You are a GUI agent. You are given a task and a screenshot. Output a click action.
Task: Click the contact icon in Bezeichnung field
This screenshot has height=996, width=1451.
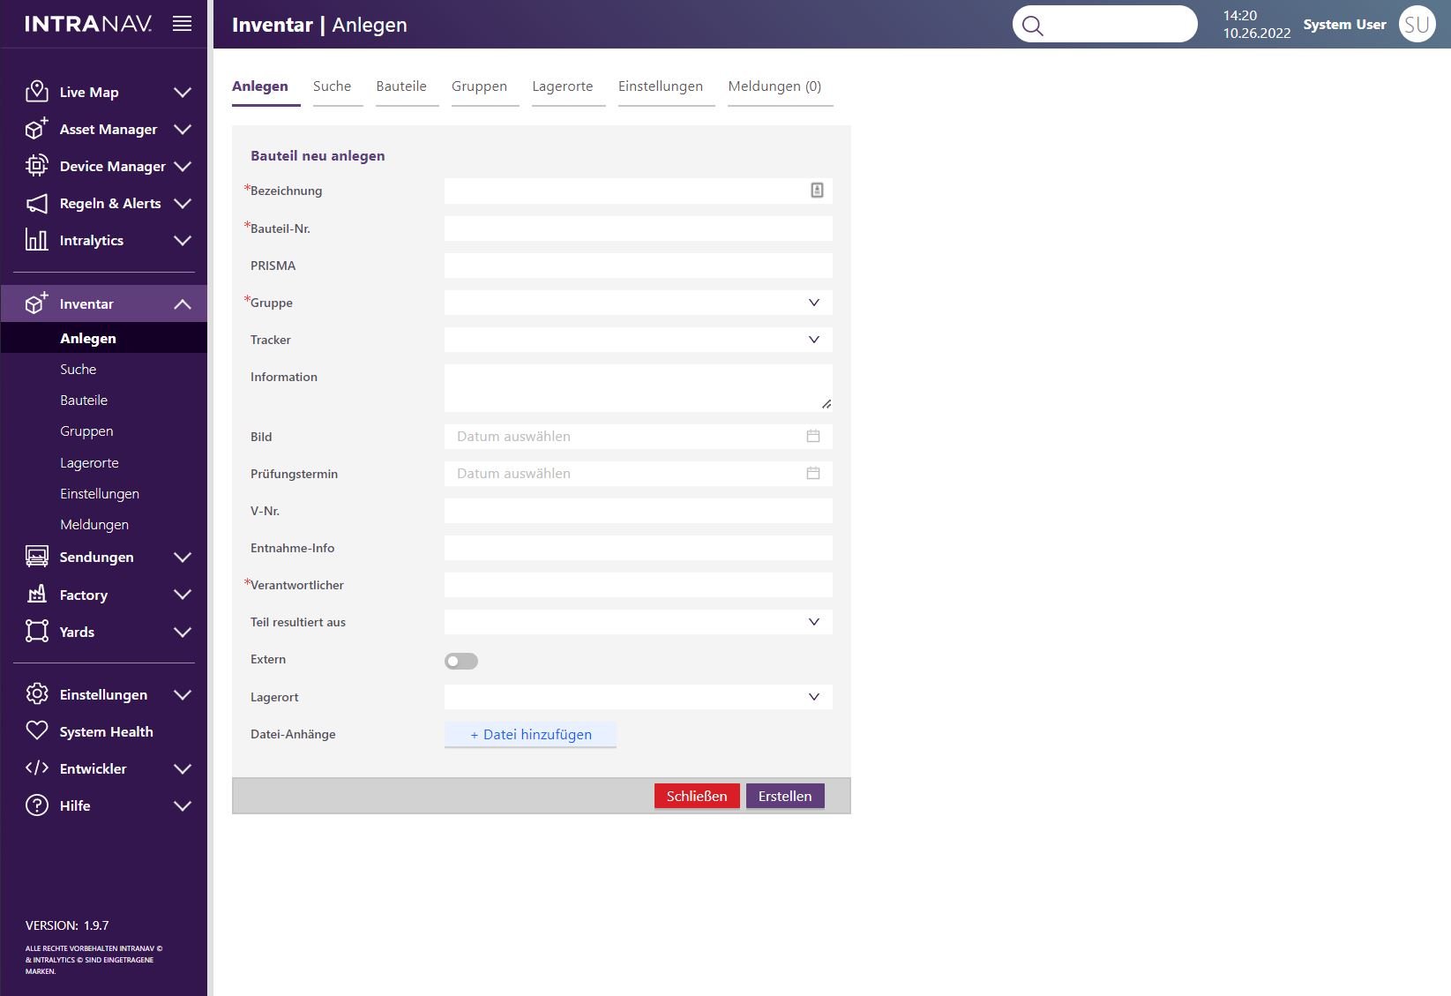[x=817, y=191]
